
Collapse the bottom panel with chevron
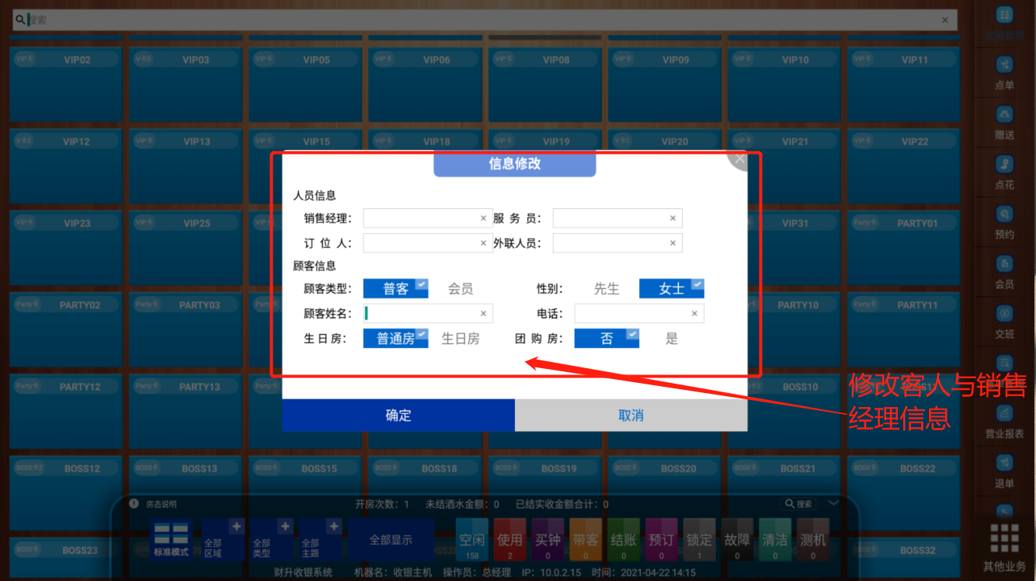(833, 503)
